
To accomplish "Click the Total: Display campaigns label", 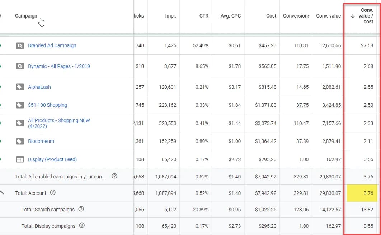I will pyautogui.click(x=48, y=226).
